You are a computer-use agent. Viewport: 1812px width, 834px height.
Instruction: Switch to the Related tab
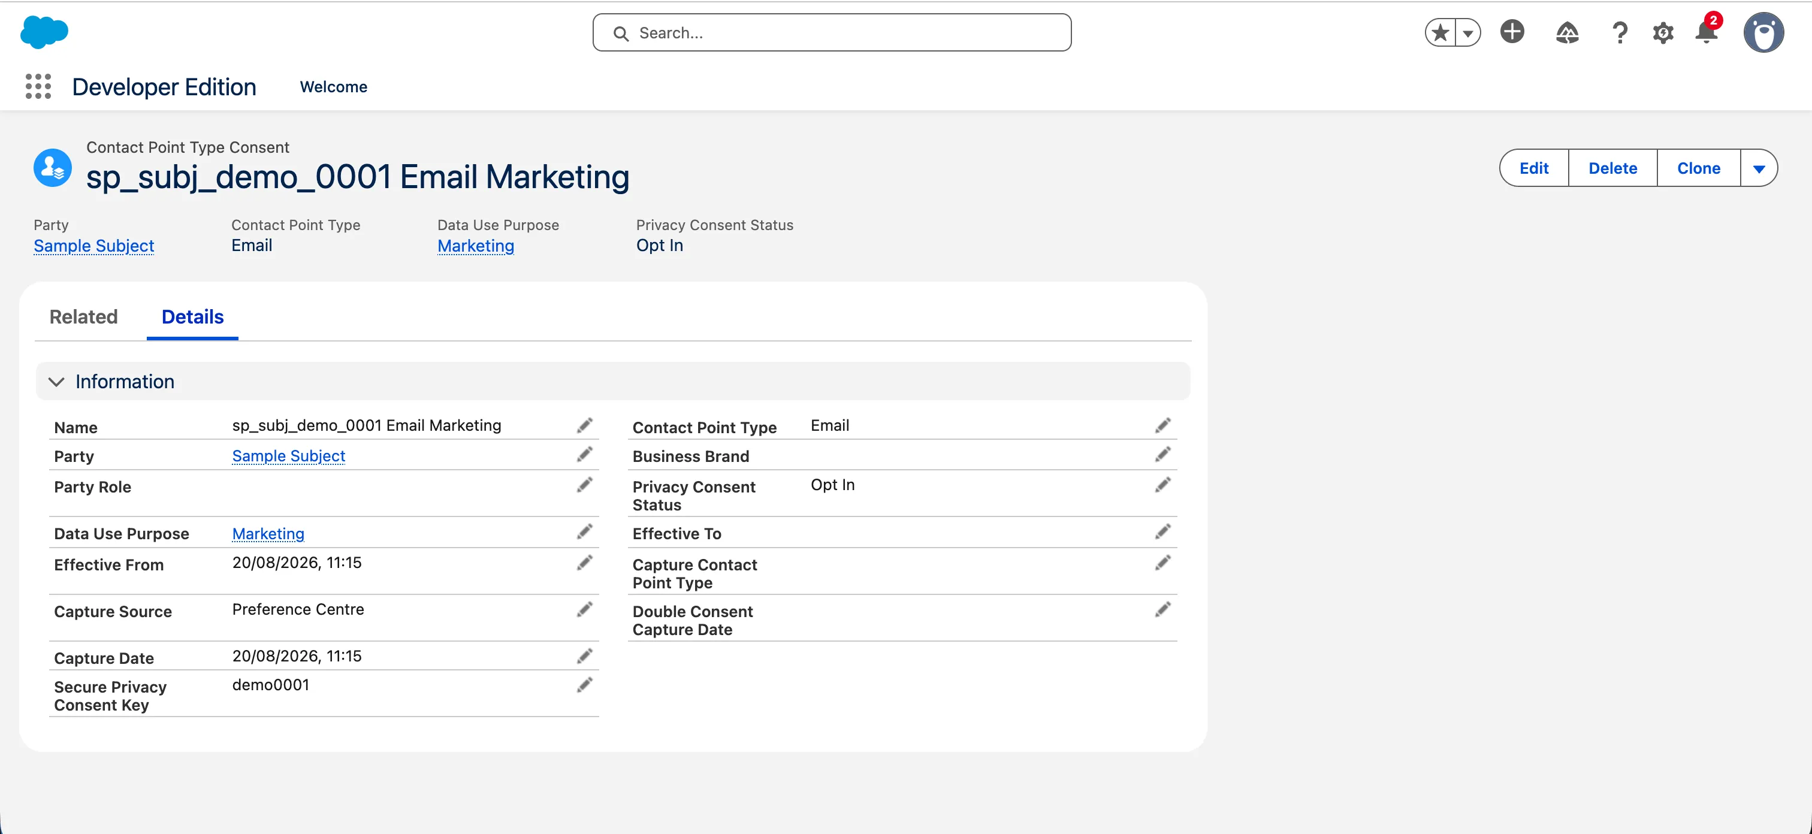(x=84, y=316)
